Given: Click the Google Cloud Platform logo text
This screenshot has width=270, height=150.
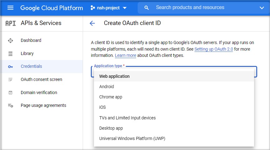Looking at the screenshot, I should [52, 8].
